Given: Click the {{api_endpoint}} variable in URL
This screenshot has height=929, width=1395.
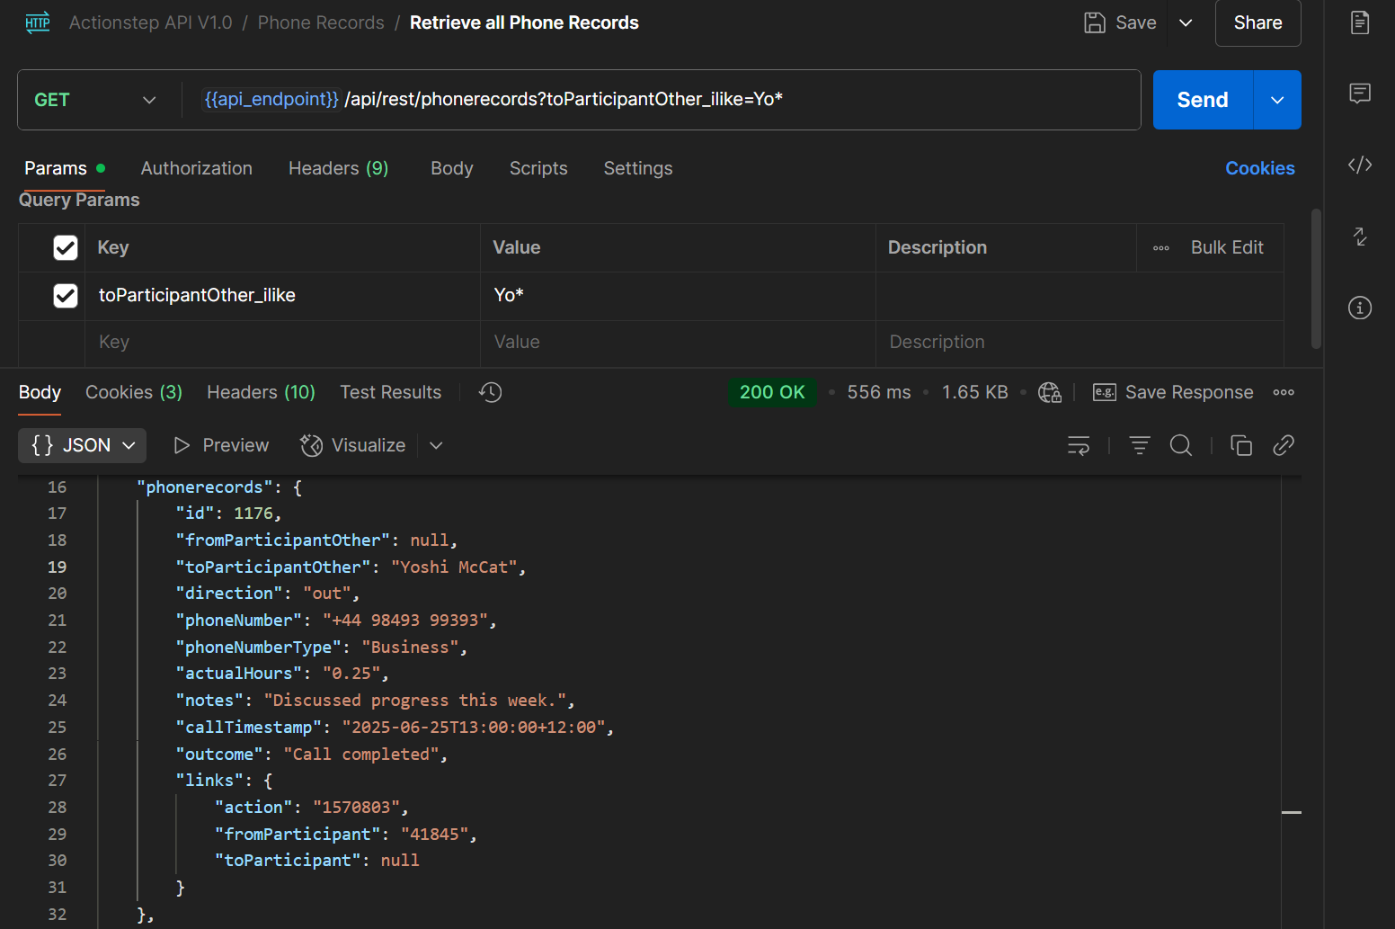Looking at the screenshot, I should pos(271,99).
